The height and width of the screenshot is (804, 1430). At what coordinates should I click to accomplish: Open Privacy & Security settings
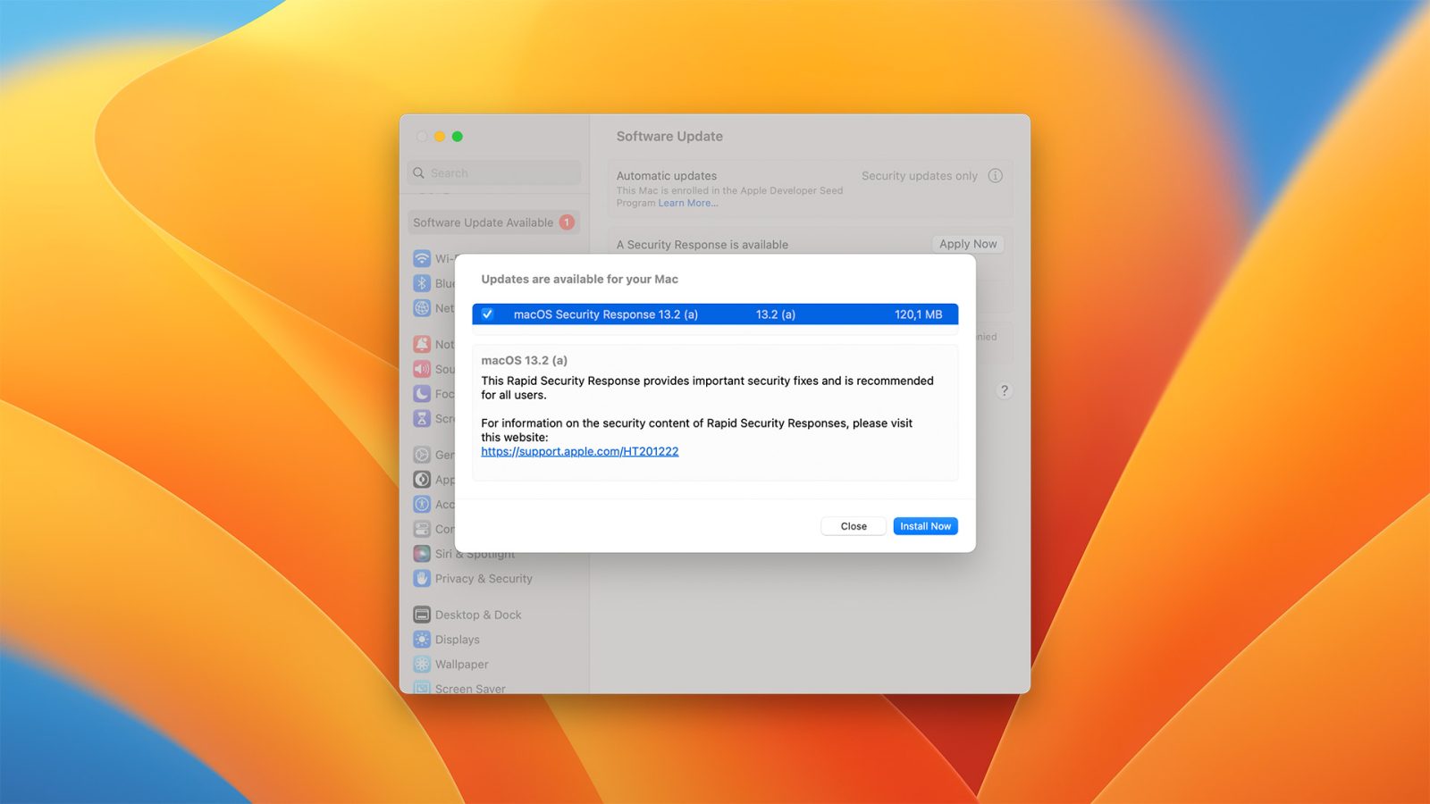click(483, 579)
